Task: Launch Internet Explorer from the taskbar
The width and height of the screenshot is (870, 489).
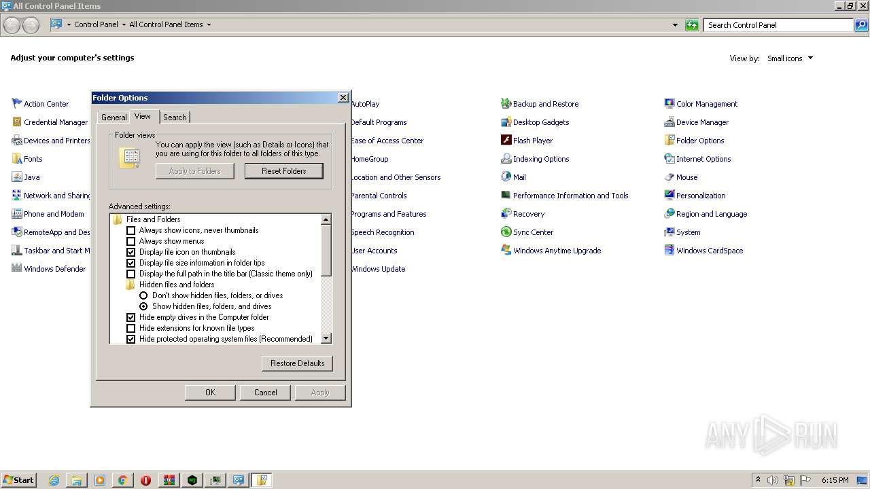Action: pos(54,480)
